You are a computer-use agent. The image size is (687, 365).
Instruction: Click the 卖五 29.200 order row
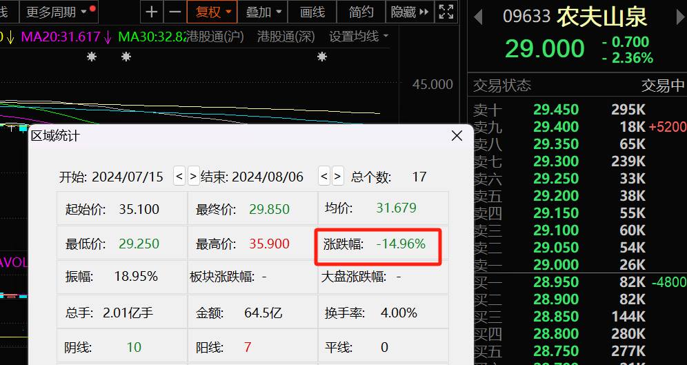coord(580,195)
